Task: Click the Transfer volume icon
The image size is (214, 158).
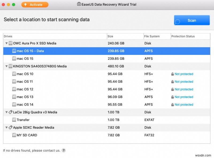Action: tap(14, 120)
